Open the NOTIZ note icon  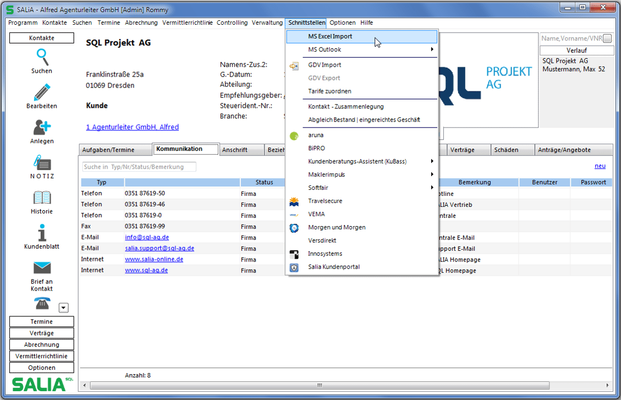42,162
